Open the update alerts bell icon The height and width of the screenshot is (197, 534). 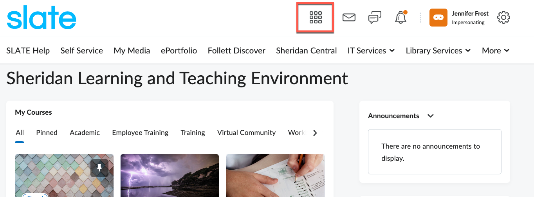pos(400,18)
